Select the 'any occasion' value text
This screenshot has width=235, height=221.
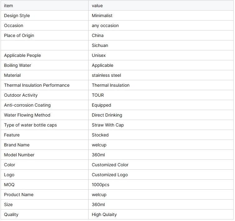(105, 25)
